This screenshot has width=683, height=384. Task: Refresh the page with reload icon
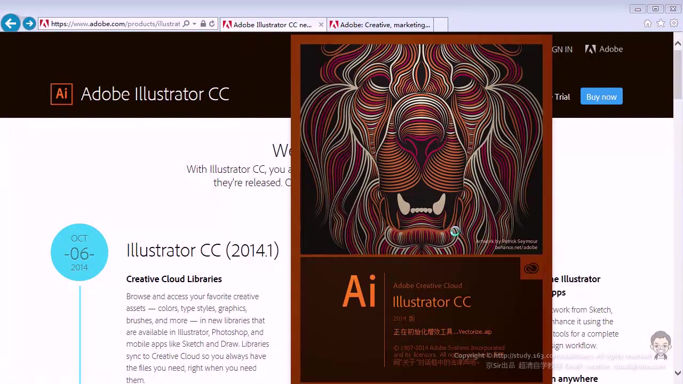pos(212,24)
